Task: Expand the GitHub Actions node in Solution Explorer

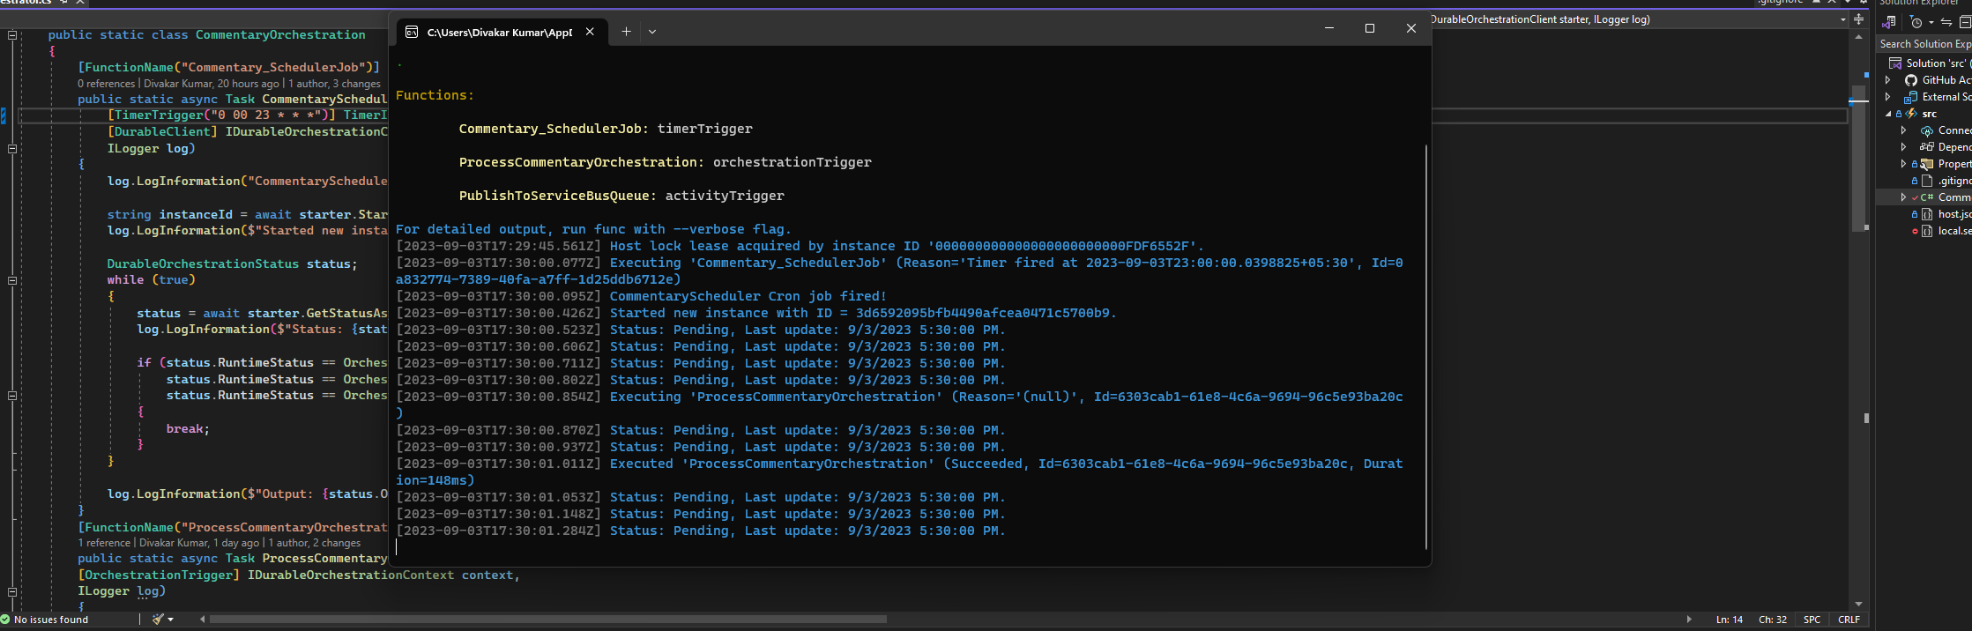Action: pyautogui.click(x=1887, y=80)
